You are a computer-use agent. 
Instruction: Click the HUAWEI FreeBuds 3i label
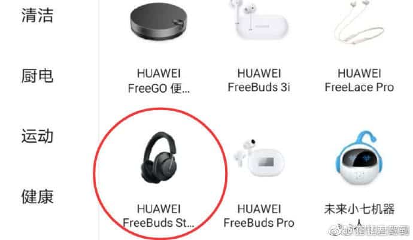[x=259, y=80]
